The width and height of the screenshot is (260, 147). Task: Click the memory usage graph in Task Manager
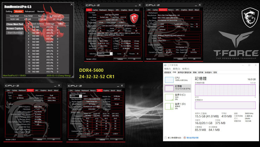[225, 90]
